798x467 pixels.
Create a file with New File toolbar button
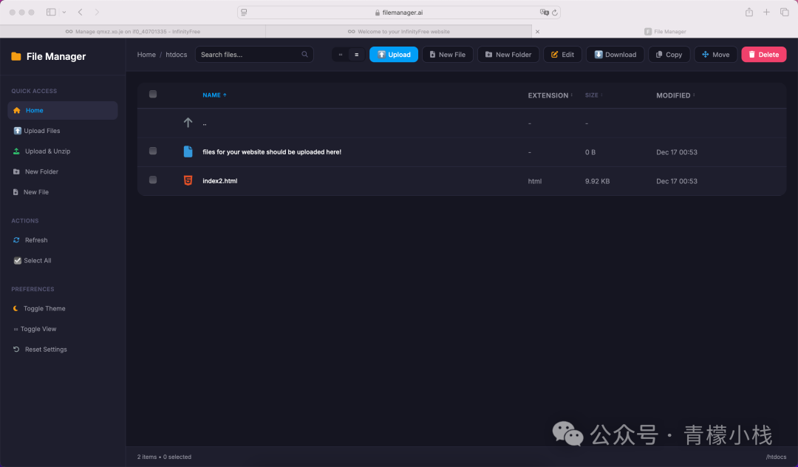point(447,55)
